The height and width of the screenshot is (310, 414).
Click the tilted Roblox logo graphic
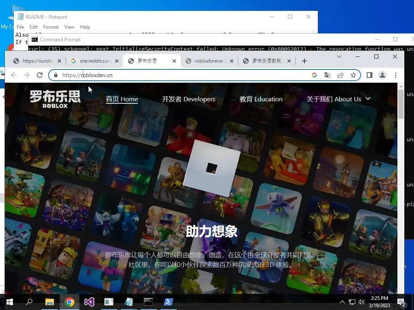[x=211, y=168]
